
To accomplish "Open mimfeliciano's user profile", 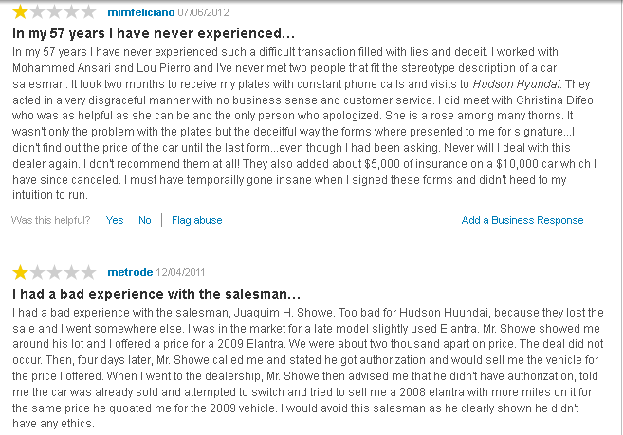I will [141, 12].
